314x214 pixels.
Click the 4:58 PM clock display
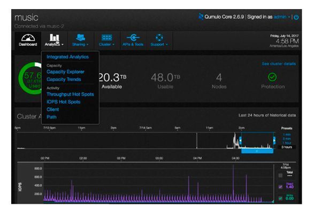click(287, 41)
